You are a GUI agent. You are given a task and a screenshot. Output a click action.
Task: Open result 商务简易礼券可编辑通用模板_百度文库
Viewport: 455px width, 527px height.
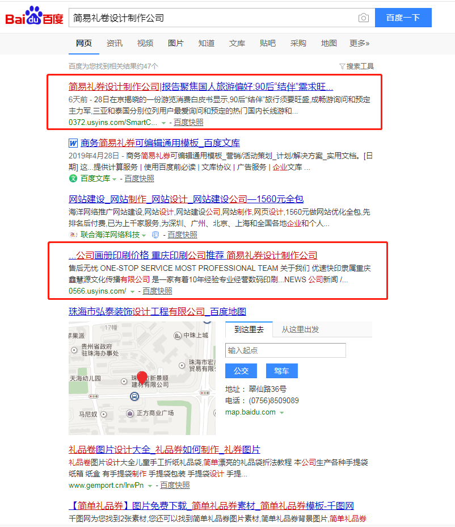point(160,143)
